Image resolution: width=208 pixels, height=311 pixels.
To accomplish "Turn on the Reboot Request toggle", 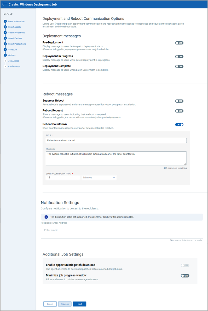I will (179, 111).
